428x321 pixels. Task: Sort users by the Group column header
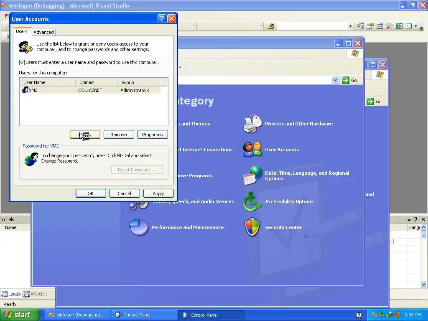coord(139,82)
